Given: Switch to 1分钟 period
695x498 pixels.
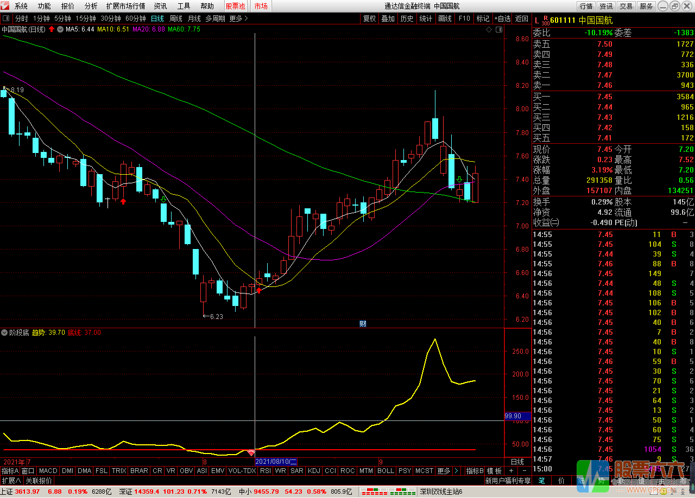Looking at the screenshot, I should [41, 18].
